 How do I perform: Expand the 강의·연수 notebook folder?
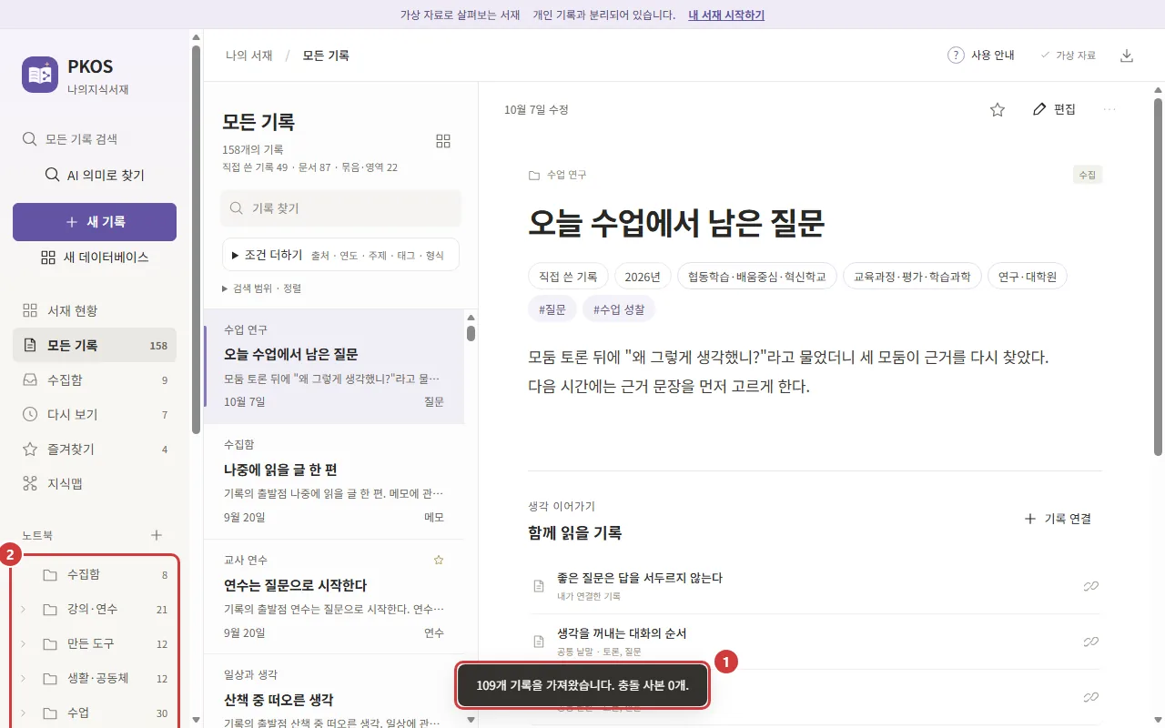click(24, 609)
